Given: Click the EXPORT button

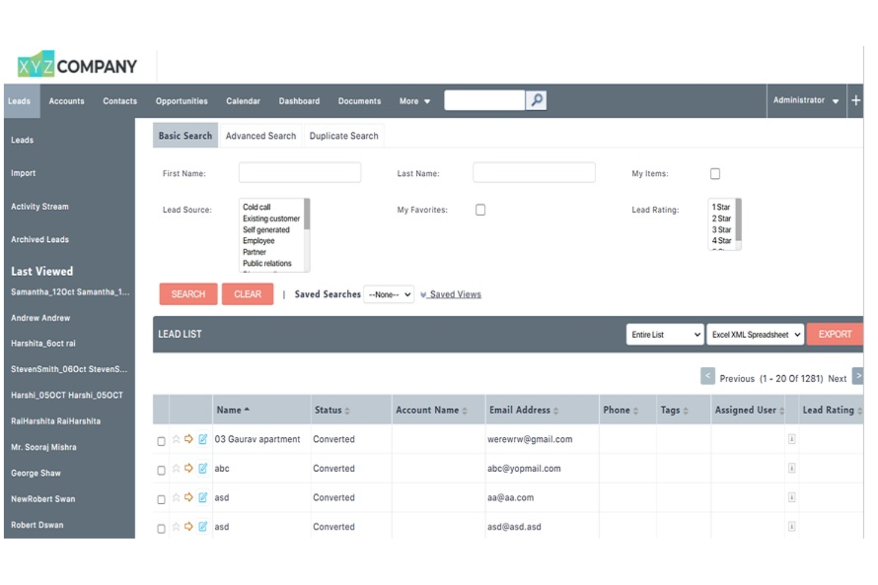Looking at the screenshot, I should coord(835,334).
